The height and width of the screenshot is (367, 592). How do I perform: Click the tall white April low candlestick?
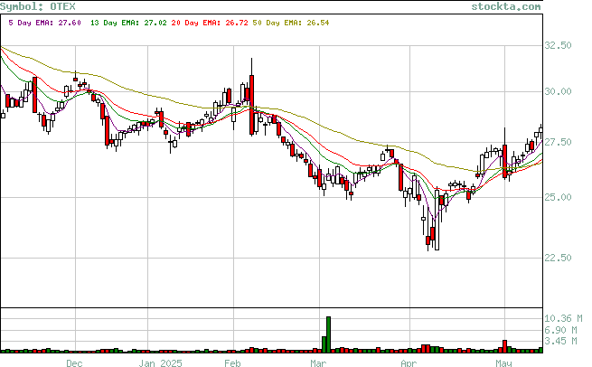pyautogui.click(x=437, y=220)
